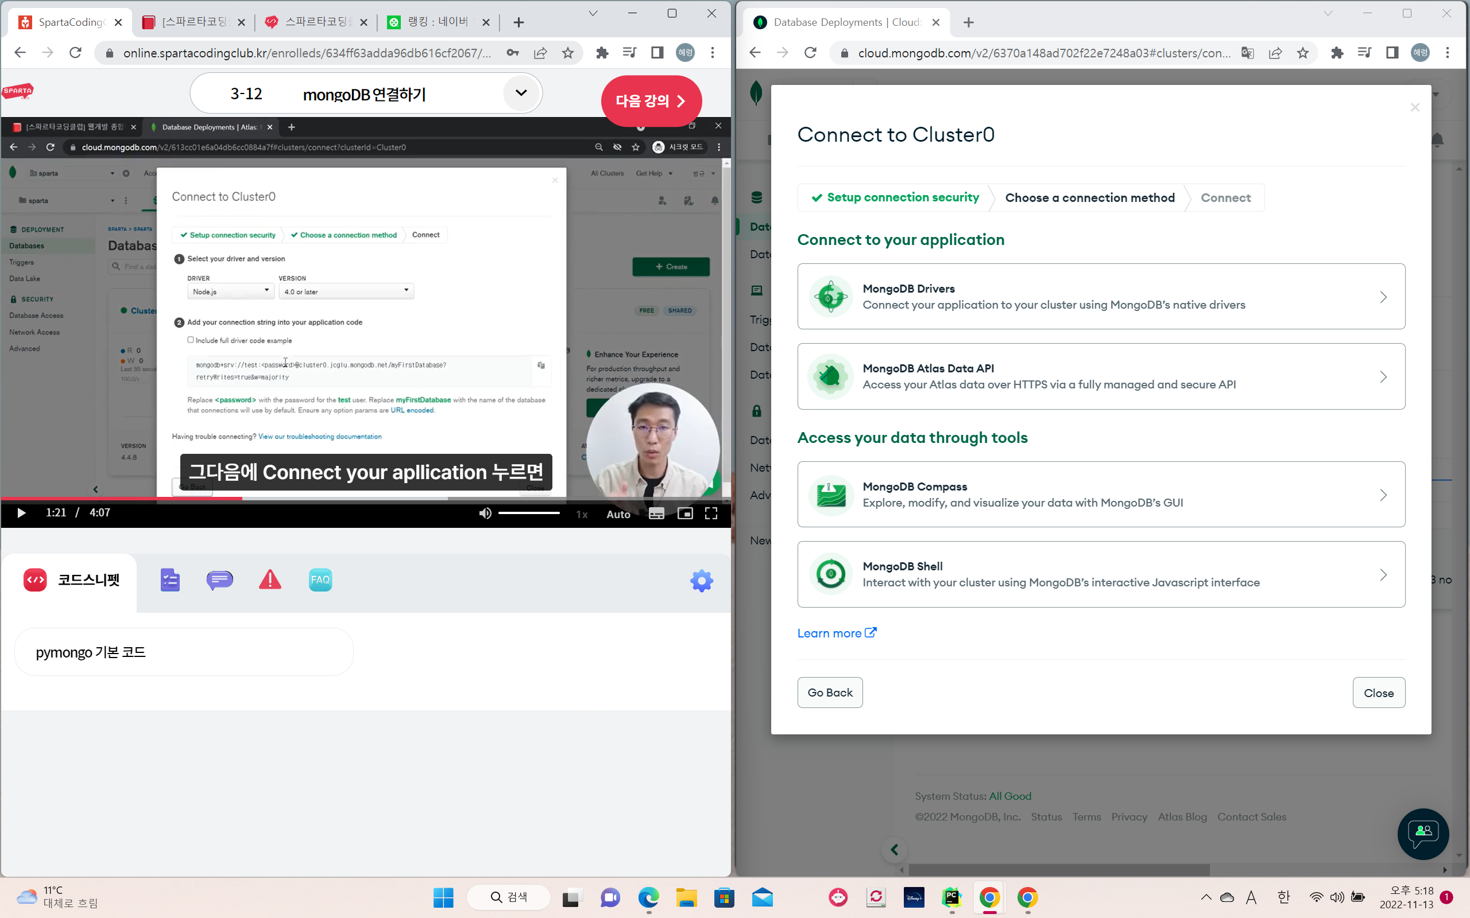1470x918 pixels.
Task: Go back in the Sparta browser window
Action: point(20,53)
